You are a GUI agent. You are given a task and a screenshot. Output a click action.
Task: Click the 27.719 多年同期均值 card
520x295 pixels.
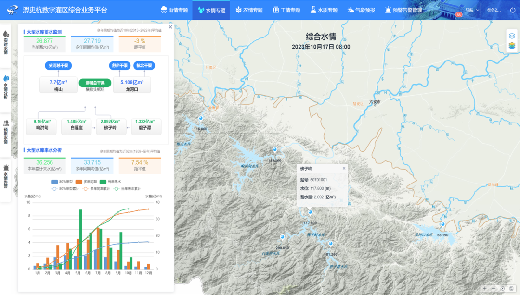(92, 44)
